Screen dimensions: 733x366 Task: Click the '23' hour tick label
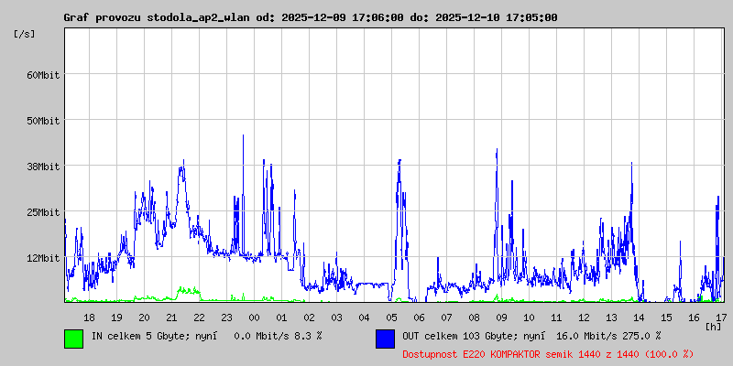tap(226, 318)
